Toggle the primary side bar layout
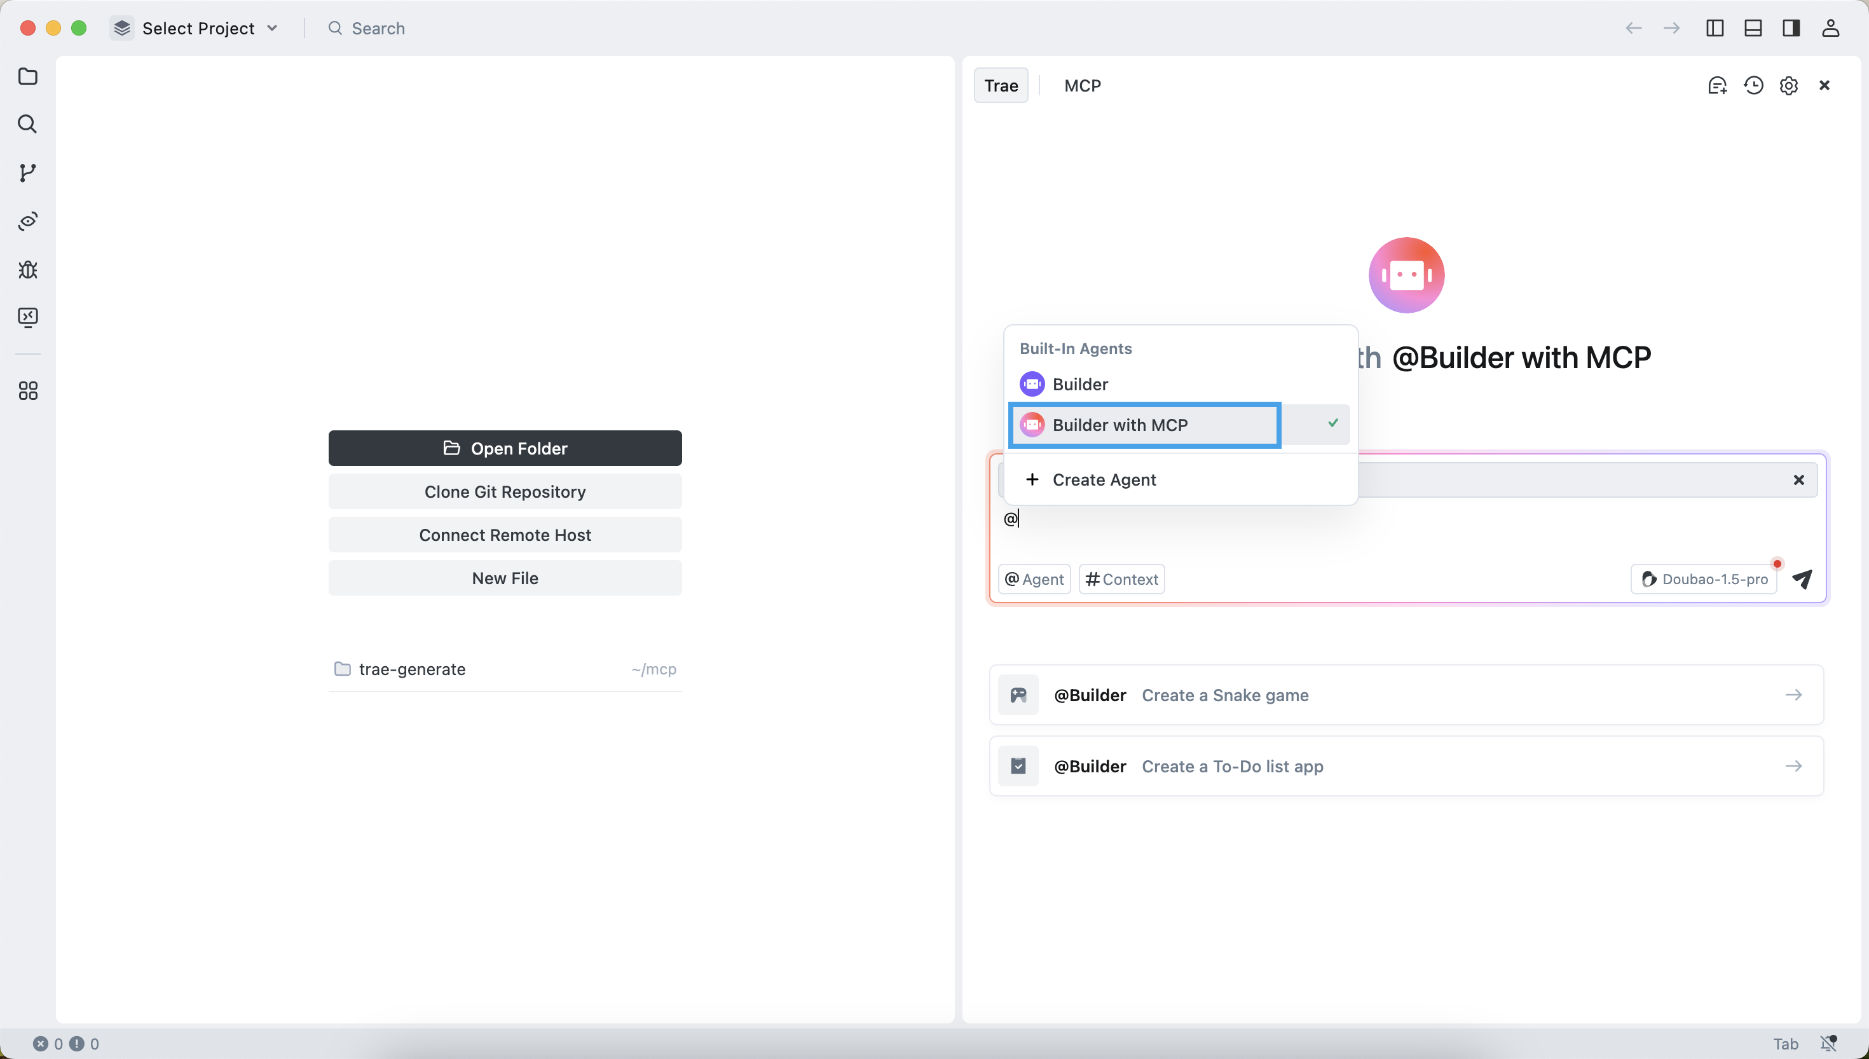The image size is (1869, 1059). tap(1715, 29)
